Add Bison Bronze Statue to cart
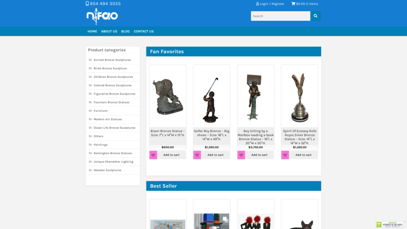The height and width of the screenshot is (229, 407). point(171,155)
